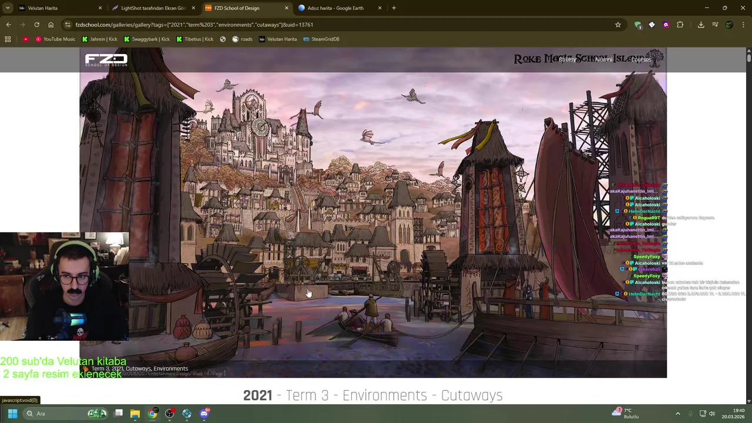Open a new browser tab

(x=394, y=8)
